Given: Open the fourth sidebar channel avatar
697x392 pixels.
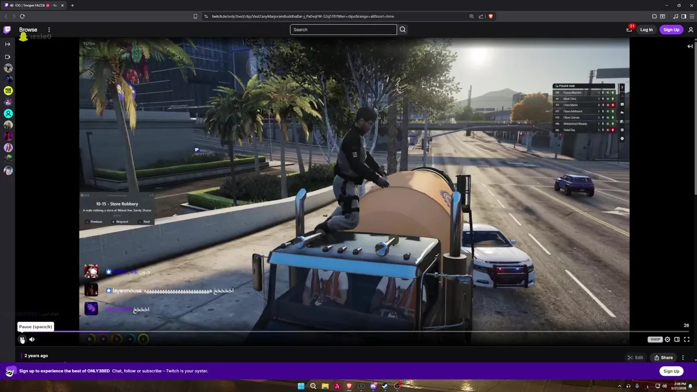Looking at the screenshot, I should (8, 102).
